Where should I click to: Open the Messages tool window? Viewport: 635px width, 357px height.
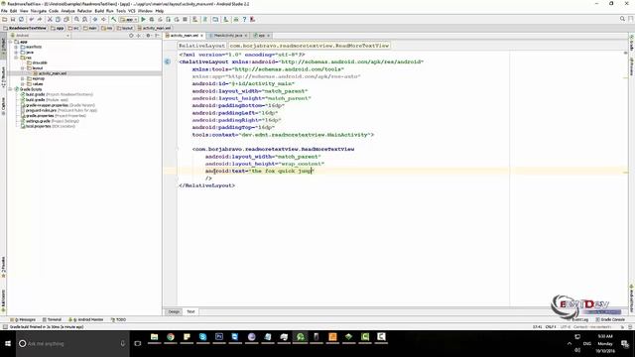(23, 319)
